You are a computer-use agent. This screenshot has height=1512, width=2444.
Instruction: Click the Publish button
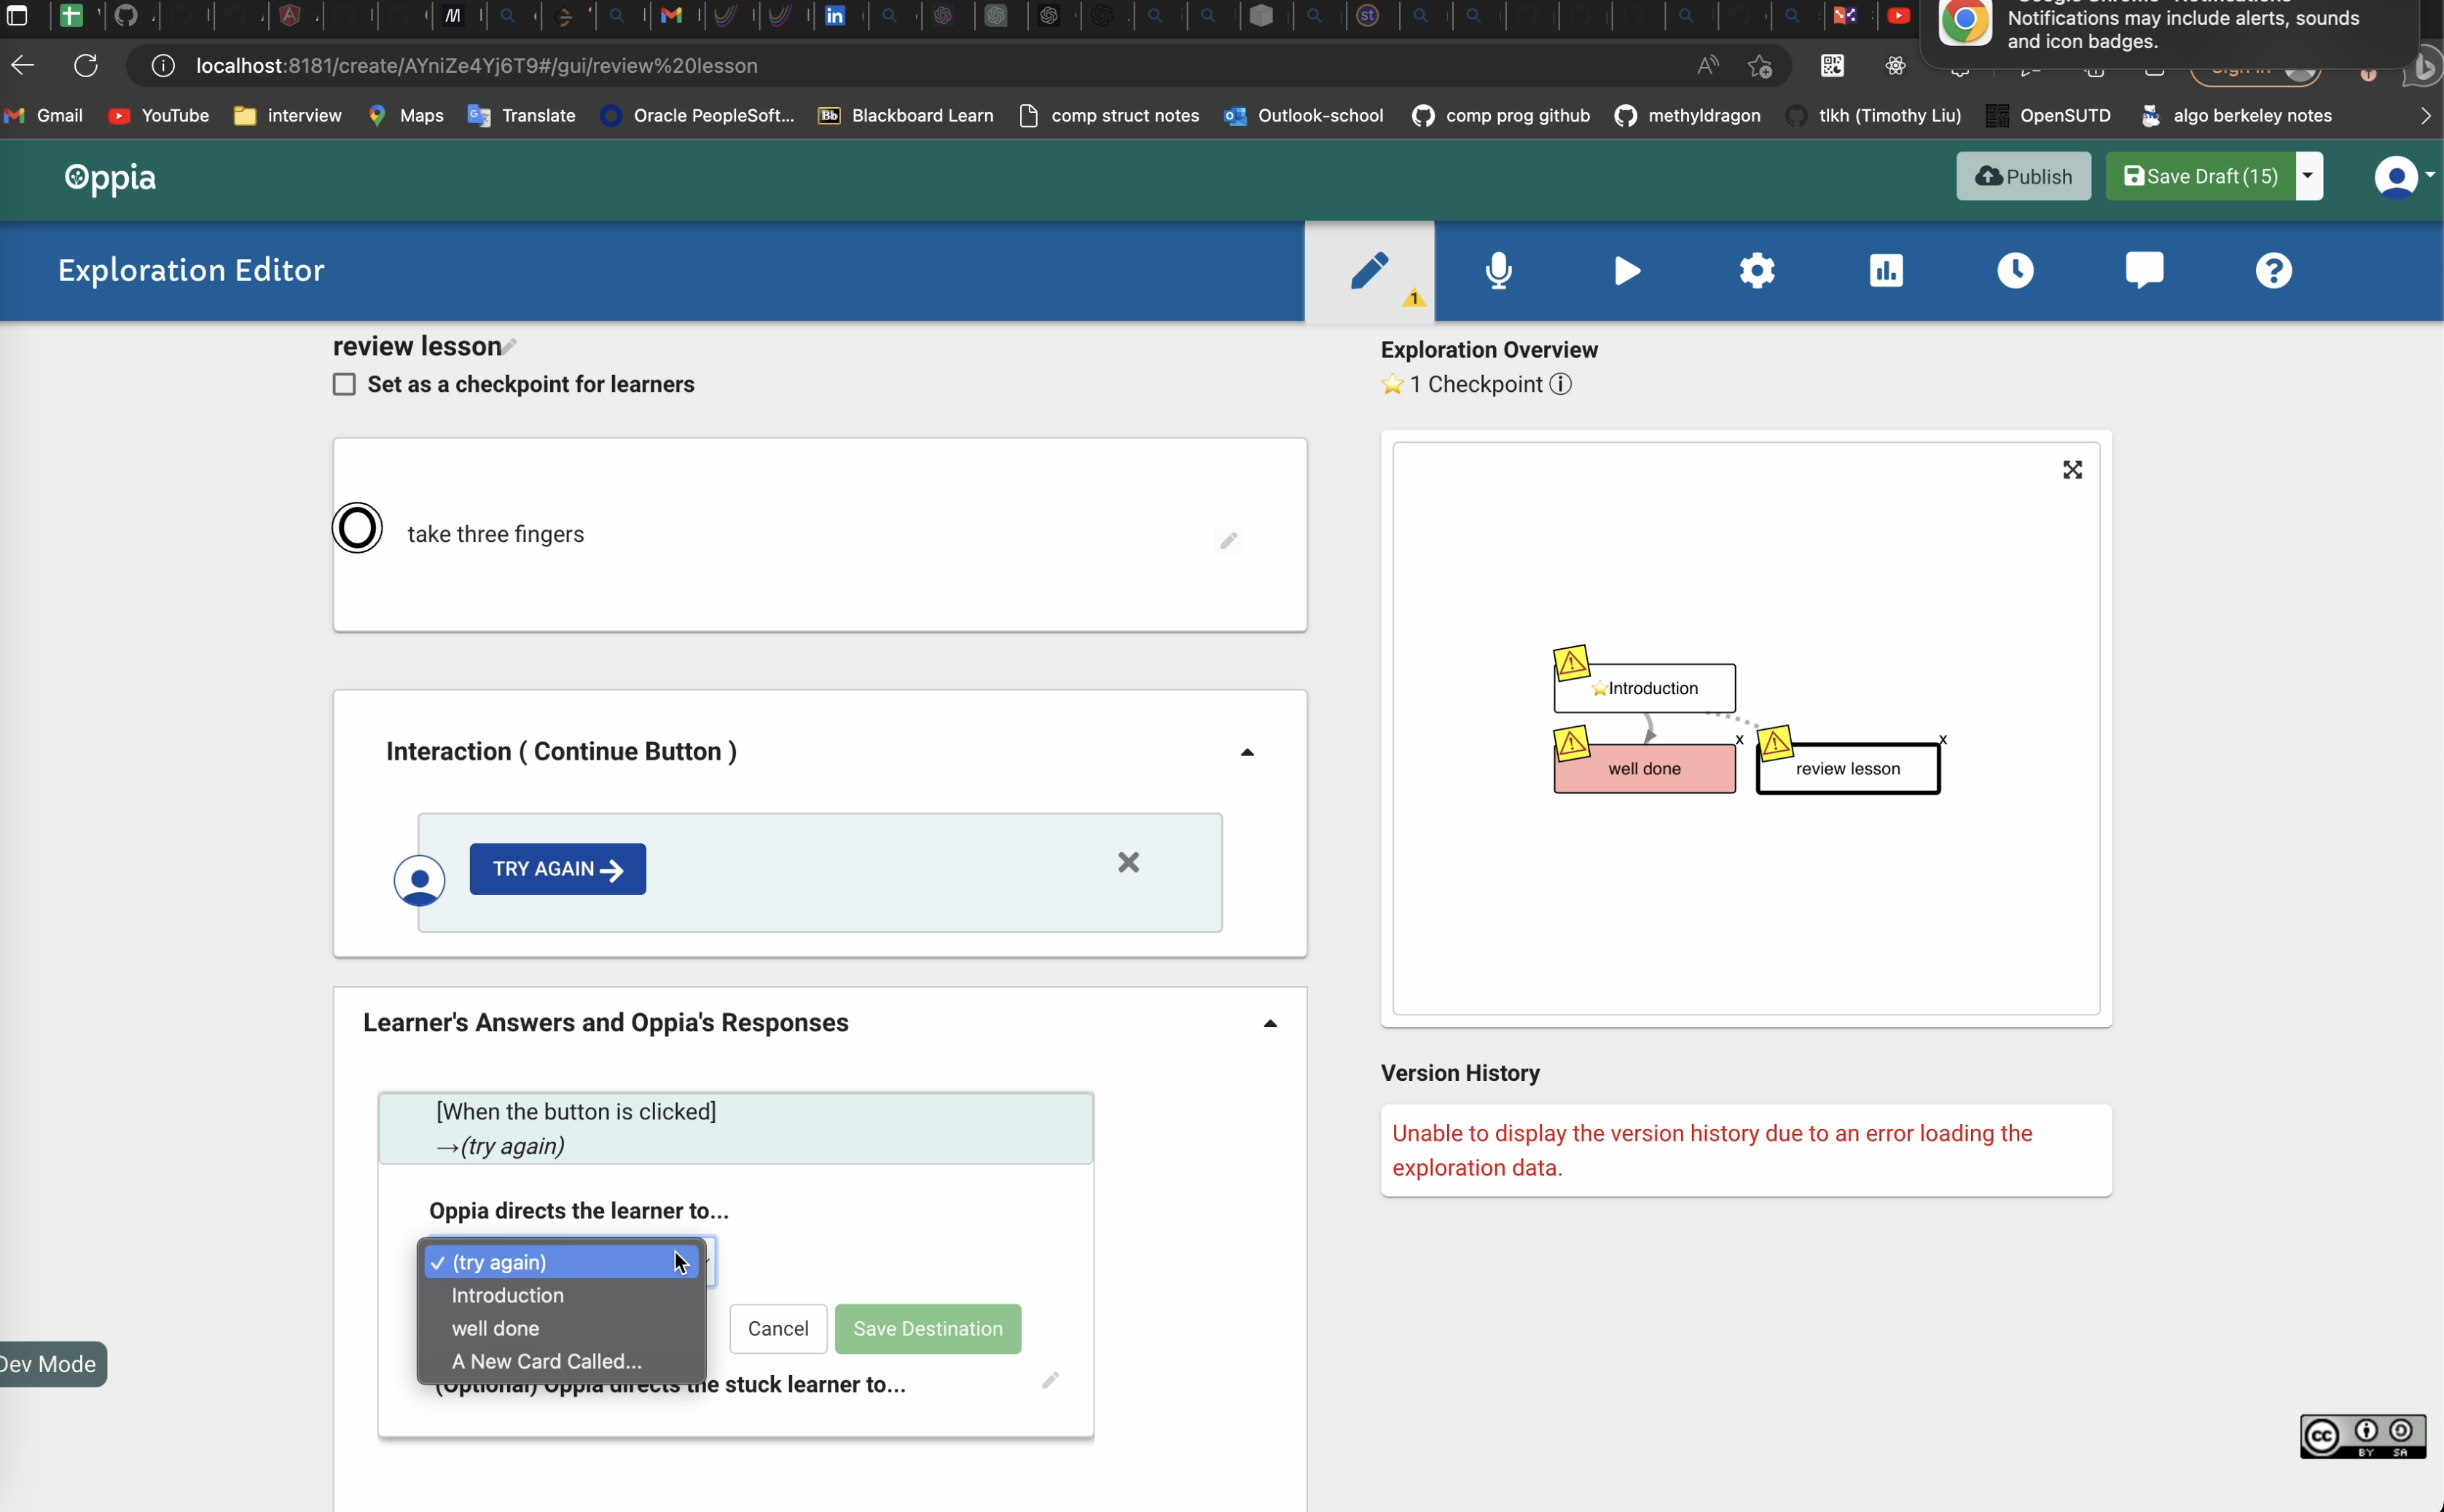click(2023, 176)
